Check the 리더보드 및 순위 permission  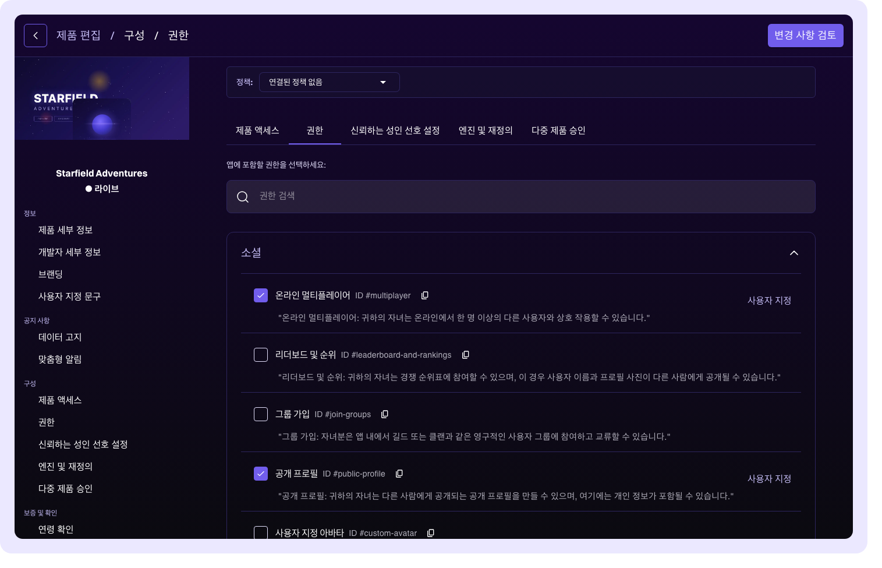click(261, 355)
